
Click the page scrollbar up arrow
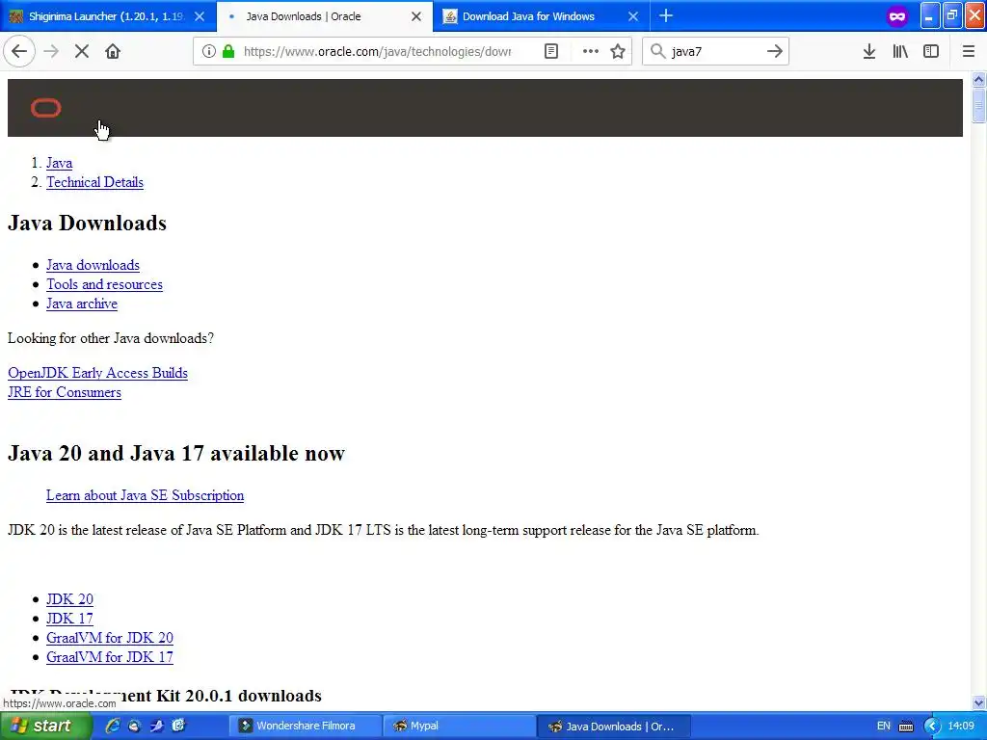coord(978,79)
